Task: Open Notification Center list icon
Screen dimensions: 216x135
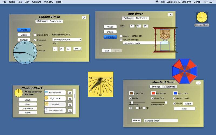Action: point(211,2)
